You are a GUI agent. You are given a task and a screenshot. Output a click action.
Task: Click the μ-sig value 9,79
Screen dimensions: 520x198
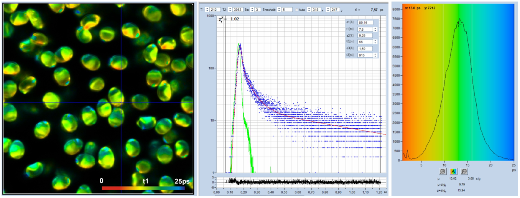tap(462, 185)
